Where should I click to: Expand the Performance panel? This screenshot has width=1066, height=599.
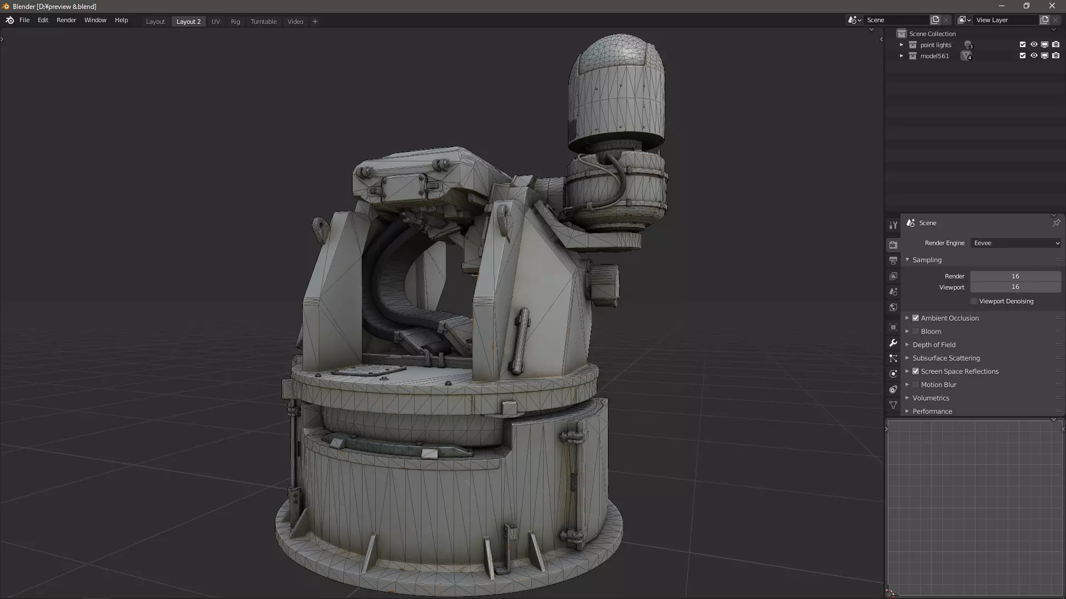pos(907,411)
